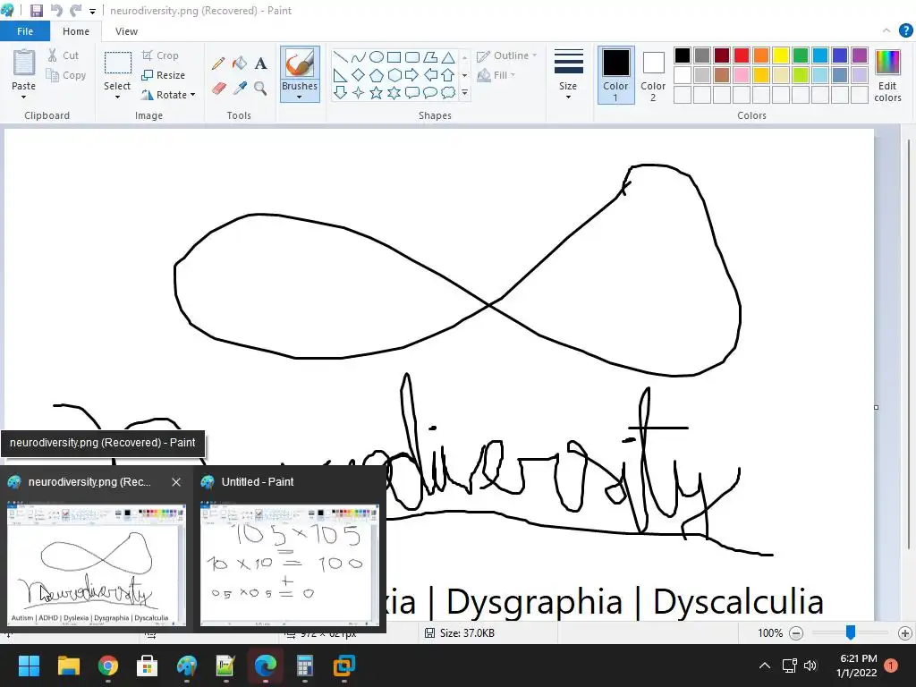Choose the Right arrow shape
916x687 pixels.
(411, 75)
